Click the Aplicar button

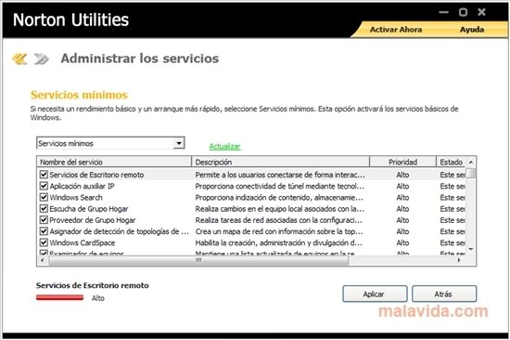click(375, 294)
